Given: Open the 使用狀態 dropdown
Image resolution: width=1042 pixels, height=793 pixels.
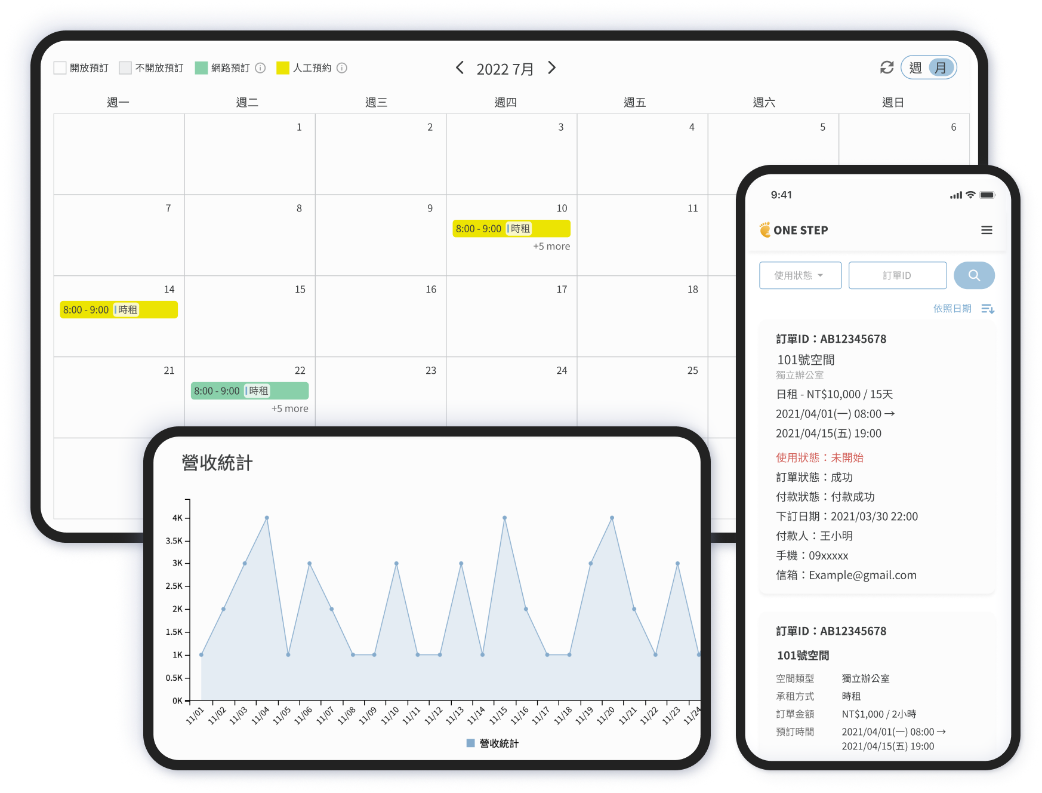Looking at the screenshot, I should coord(800,275).
